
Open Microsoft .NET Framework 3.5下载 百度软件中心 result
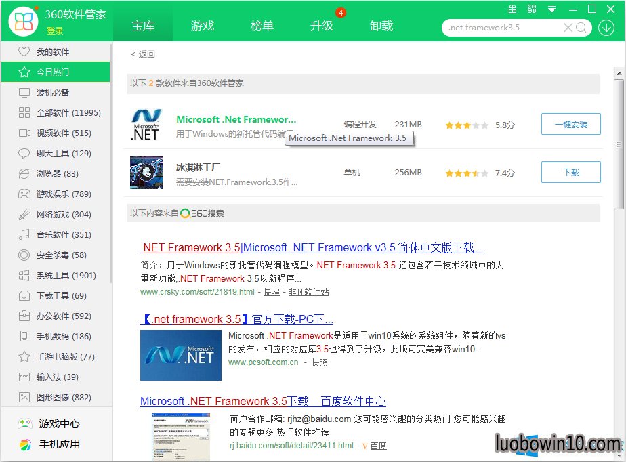(263, 401)
